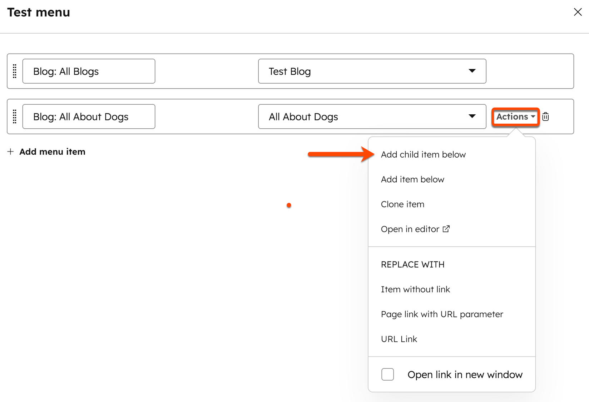Screen dimensions: 589x402
Task: Replace with URL Link option
Action: (x=399, y=339)
